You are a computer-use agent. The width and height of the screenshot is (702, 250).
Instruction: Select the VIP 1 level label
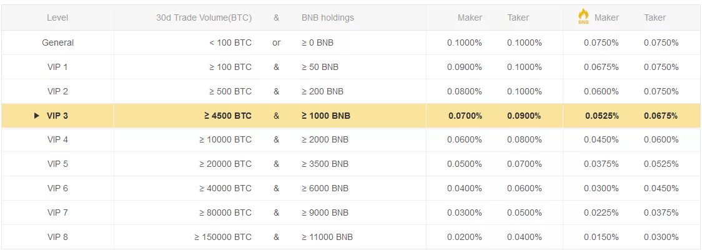[x=57, y=67]
